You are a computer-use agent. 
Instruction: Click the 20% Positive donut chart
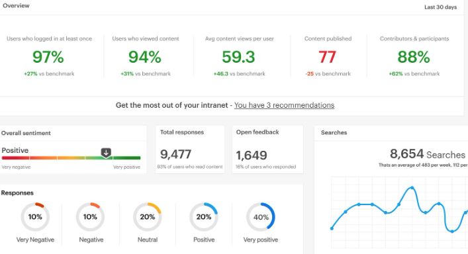(204, 217)
